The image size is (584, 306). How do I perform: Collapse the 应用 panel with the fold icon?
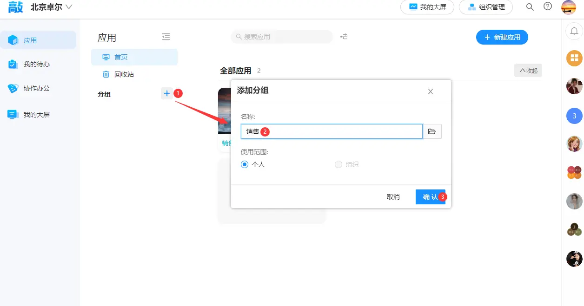[x=166, y=37]
